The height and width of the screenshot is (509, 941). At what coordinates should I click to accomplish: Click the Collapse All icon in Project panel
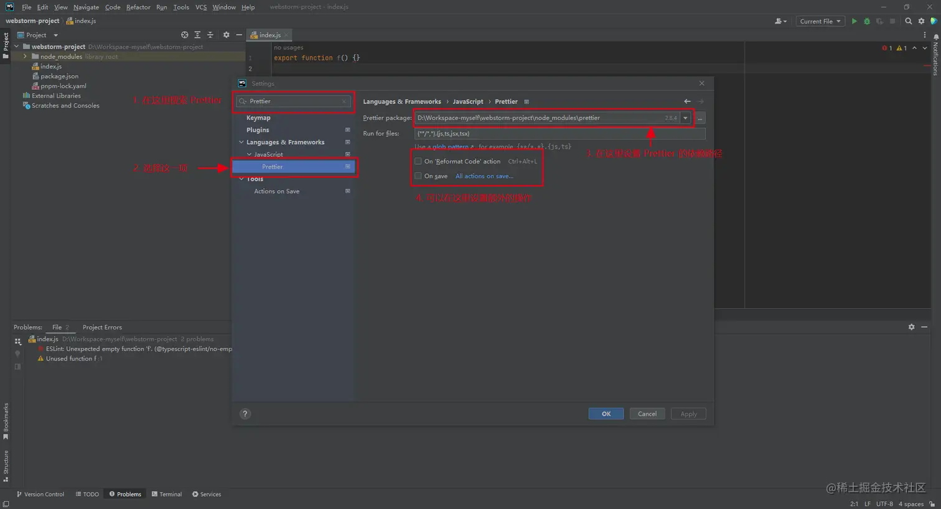tap(210, 35)
